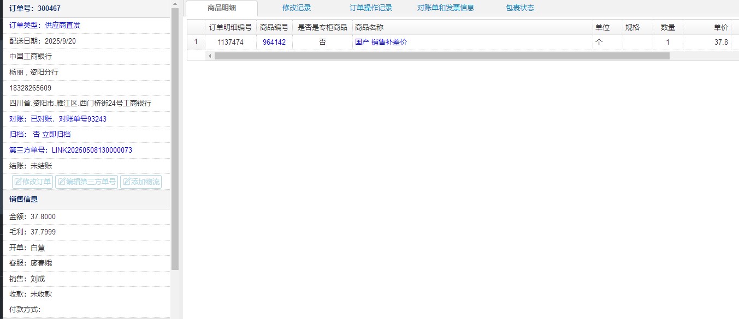The height and width of the screenshot is (319, 739).
Task: Click the horizontal scrollbar thumb under the table
Action: click(441, 56)
